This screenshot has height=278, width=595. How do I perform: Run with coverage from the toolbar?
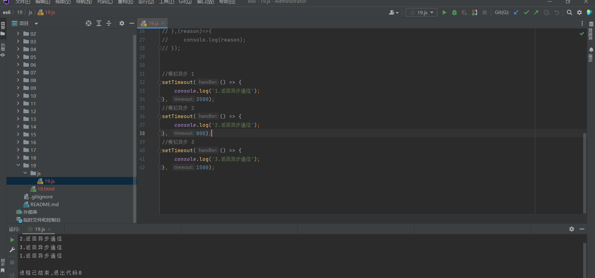click(464, 12)
